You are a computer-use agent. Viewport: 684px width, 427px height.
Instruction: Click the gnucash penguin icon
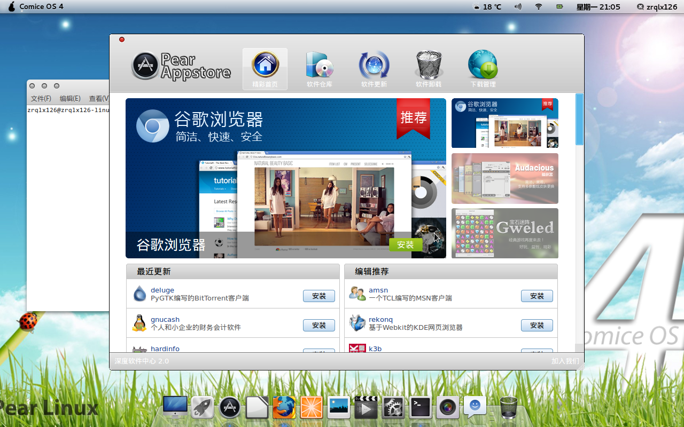click(x=139, y=323)
